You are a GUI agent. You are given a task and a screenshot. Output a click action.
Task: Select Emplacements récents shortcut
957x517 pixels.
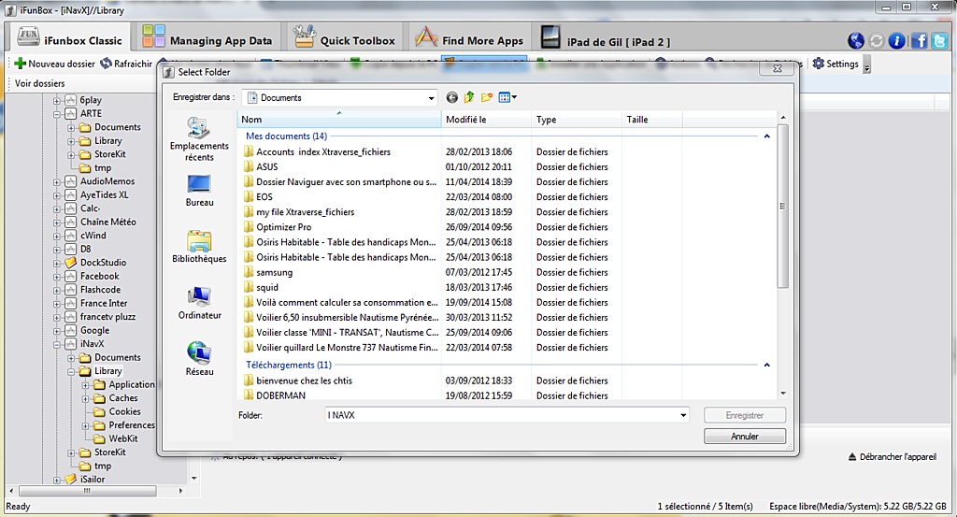tap(200, 139)
